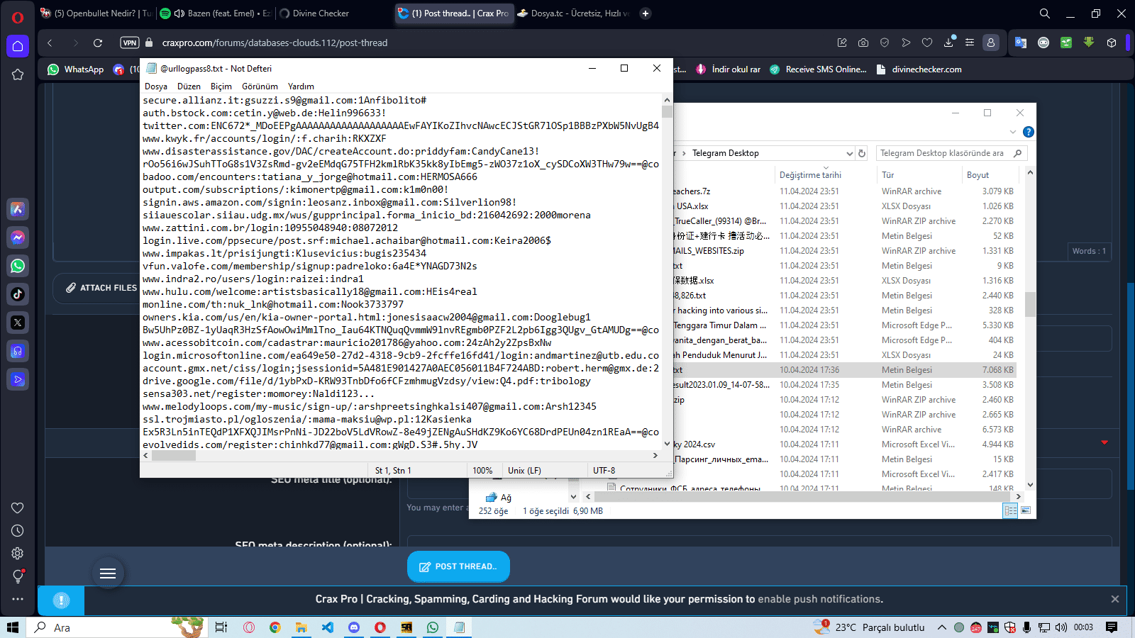Click the blue help icon in File Explorer
Viewport: 1135px width, 638px height.
(1029, 132)
